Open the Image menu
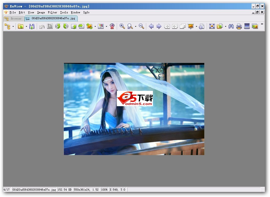270x197 pixels. pos(41,12)
